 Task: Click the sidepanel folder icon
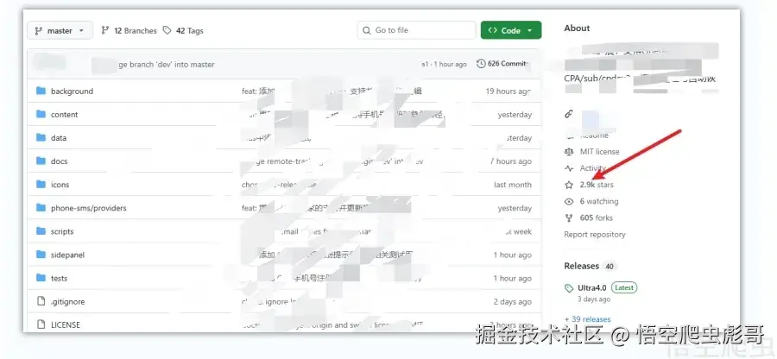(41, 255)
